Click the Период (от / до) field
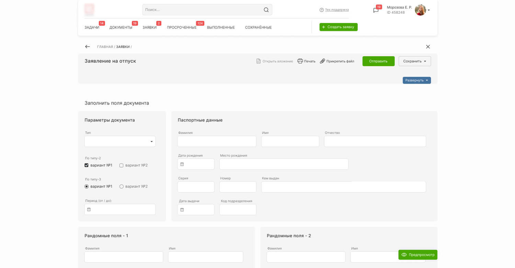Screen dimensions: 515x268 [x=120, y=209]
